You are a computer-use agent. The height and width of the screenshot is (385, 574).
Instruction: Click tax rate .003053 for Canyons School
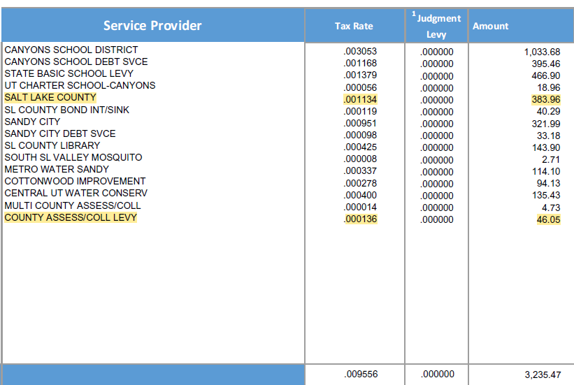[x=360, y=52]
